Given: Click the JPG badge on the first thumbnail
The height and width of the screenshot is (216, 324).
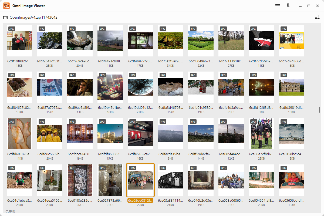Looking at the screenshot, I should 11,28.
